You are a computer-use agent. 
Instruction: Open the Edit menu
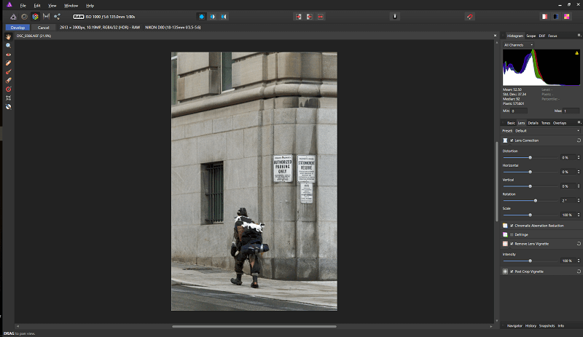[x=37, y=6]
